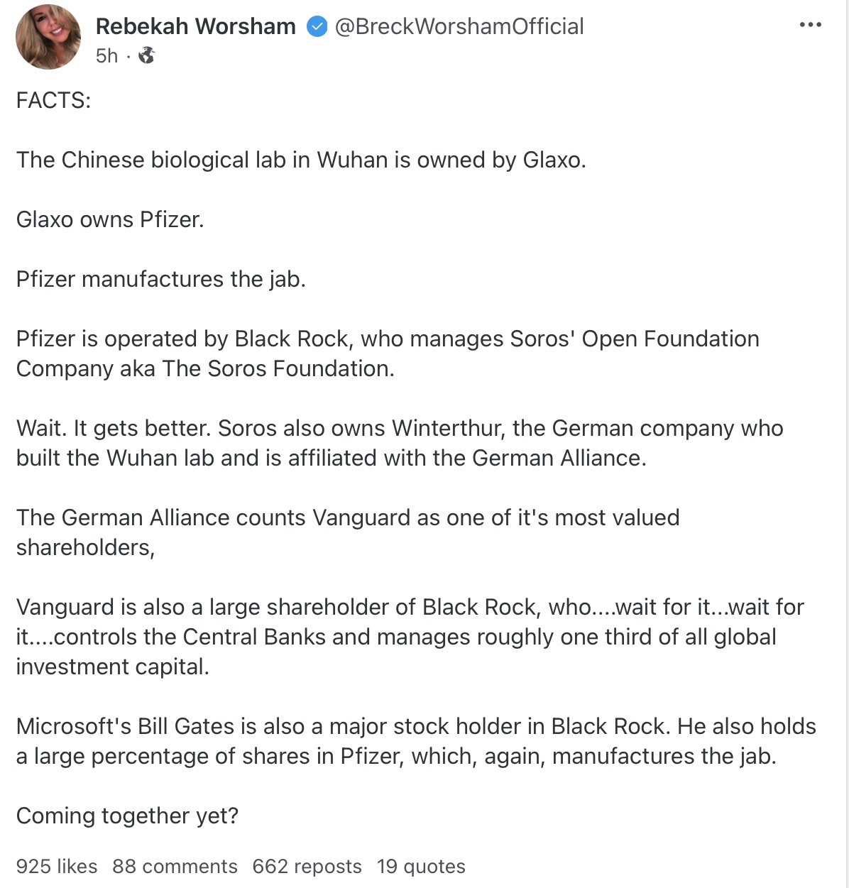849x888 pixels.
Task: Click the "Pfizer manufactures the jab." line
Action: 161,280
